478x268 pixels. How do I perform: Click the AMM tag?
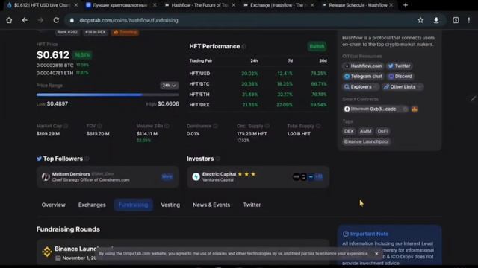(x=365, y=131)
